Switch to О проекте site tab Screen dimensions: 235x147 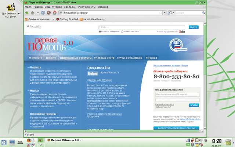[x=36, y=58]
